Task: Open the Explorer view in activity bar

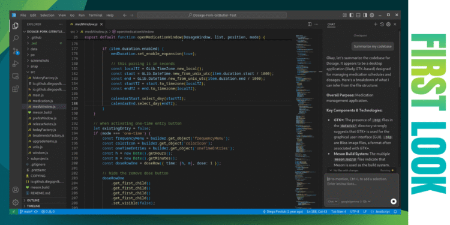Action: [16, 26]
